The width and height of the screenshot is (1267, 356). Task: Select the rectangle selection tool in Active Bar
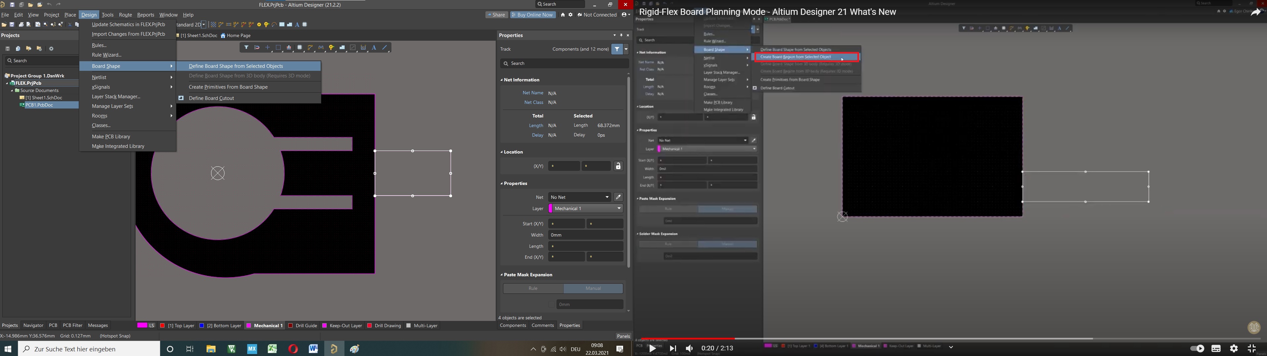[278, 48]
